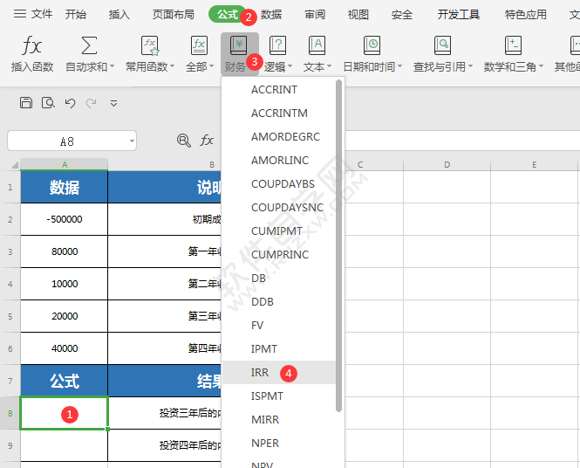Expand the 查找与引用 dropdown arrow
The width and height of the screenshot is (580, 468).
click(470, 66)
